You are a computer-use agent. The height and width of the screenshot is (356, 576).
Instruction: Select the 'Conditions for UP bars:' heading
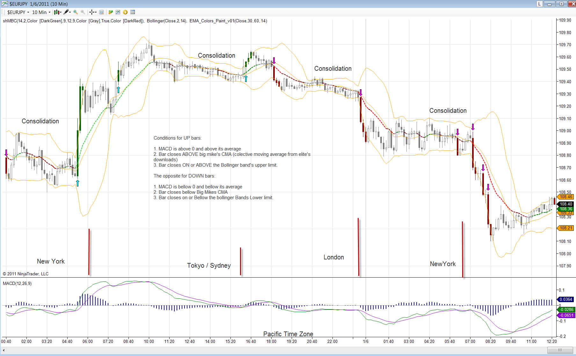pyautogui.click(x=178, y=138)
